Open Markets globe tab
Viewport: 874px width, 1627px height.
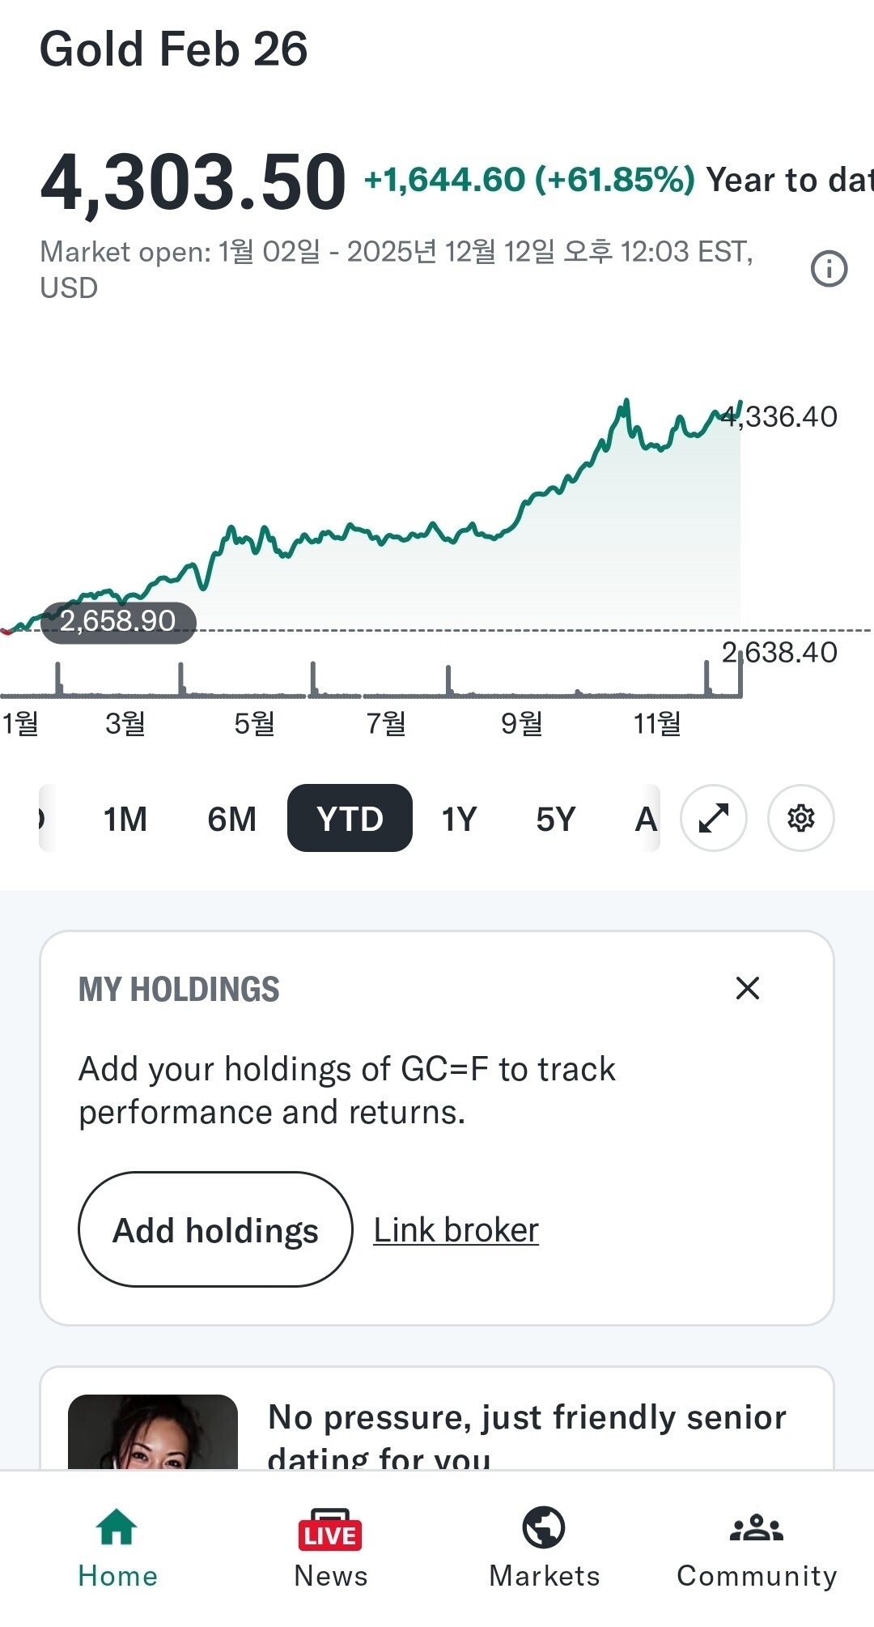[x=544, y=1548]
